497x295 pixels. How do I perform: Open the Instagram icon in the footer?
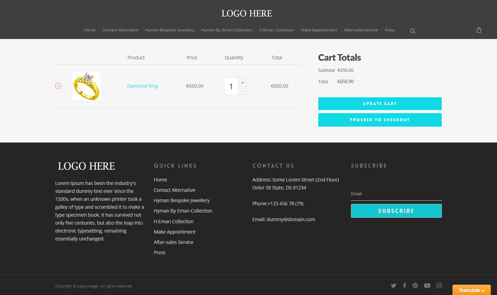439,285
